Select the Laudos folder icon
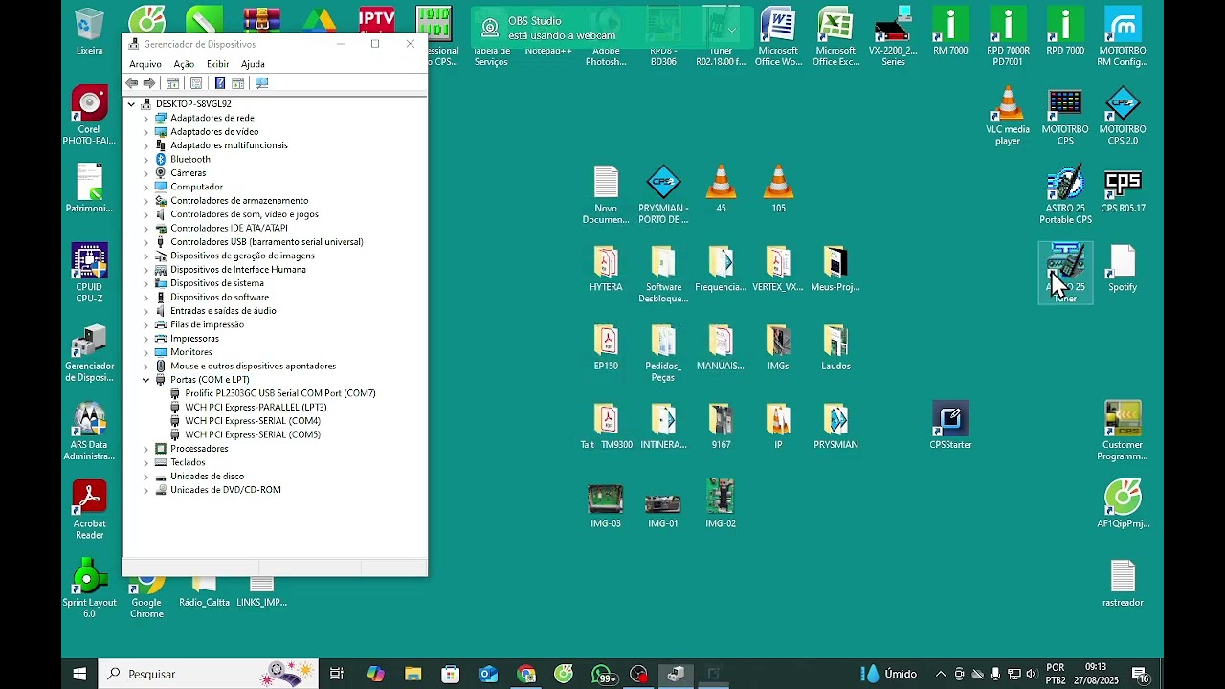This screenshot has width=1225, height=689. point(835,347)
